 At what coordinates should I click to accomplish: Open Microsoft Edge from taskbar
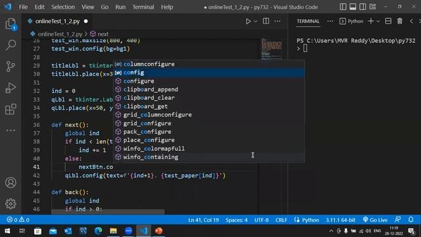[x=98, y=231]
